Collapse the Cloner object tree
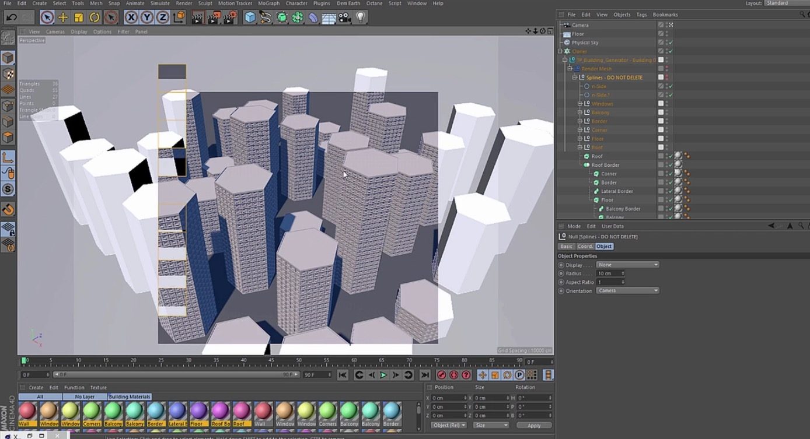Screen dimensions: 810x439 [x=560, y=51]
